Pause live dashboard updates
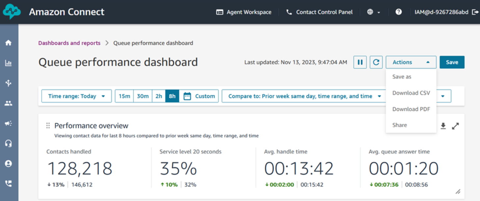Image resolution: width=480 pixels, height=201 pixels. tap(360, 62)
